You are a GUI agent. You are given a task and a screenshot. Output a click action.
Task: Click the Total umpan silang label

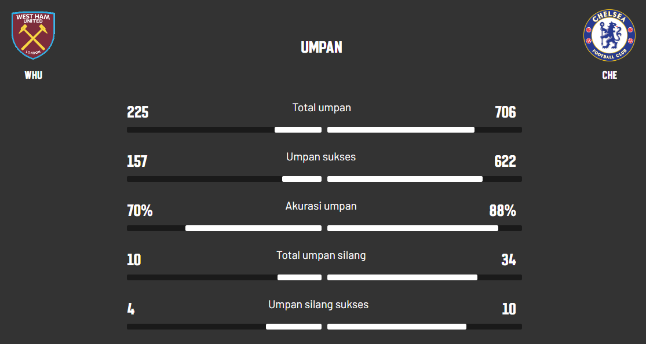[x=321, y=255]
